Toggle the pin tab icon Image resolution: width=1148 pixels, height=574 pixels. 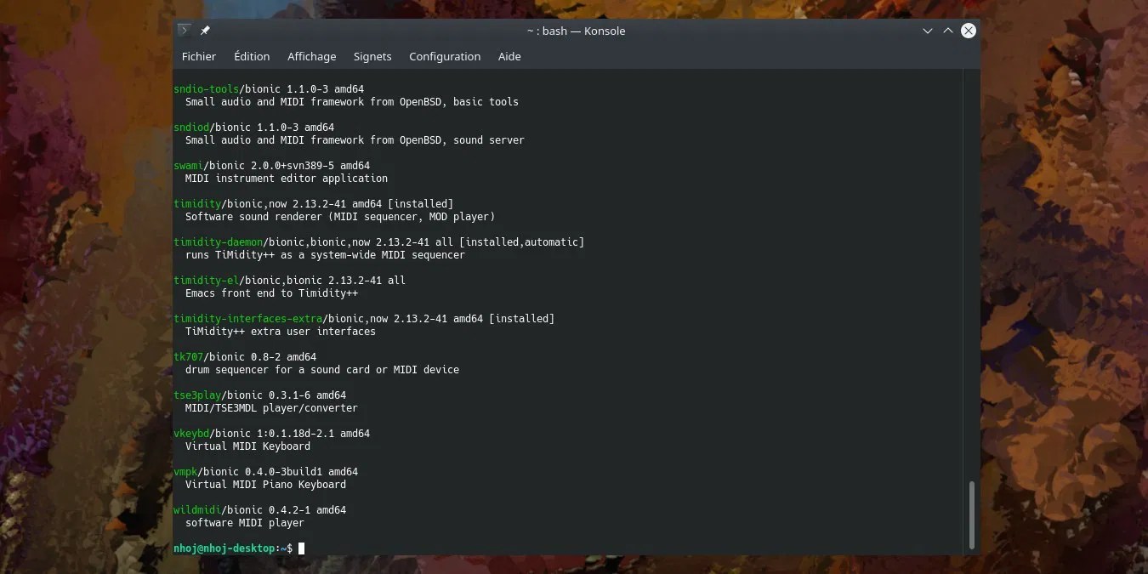tap(205, 30)
